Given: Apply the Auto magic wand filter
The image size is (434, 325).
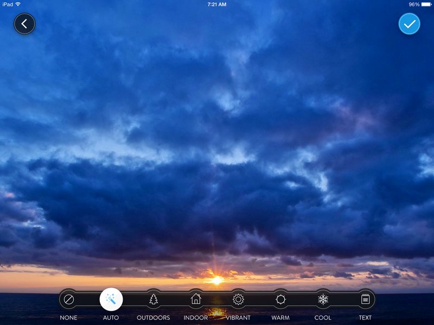Looking at the screenshot, I should coord(111,300).
